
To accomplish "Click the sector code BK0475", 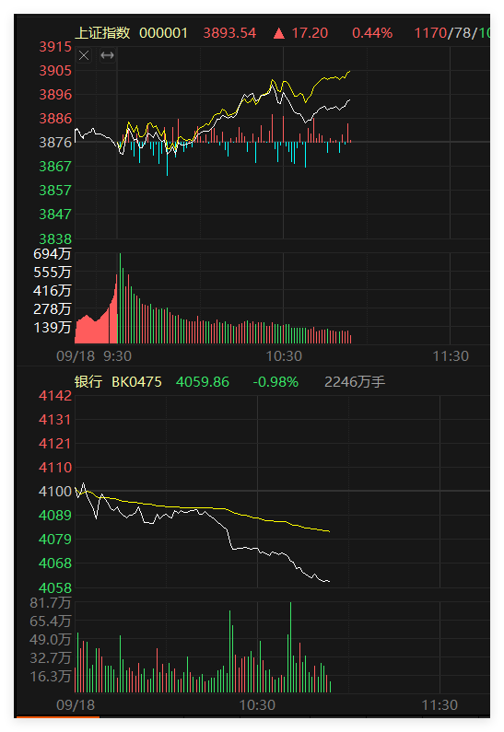I will (136, 382).
